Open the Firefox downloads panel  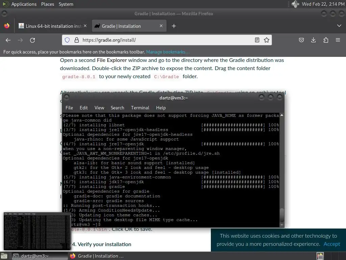313,40
